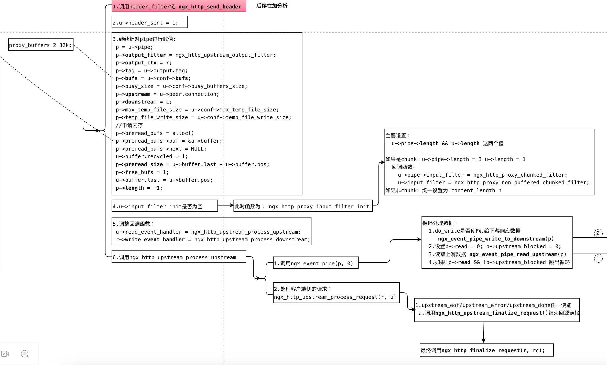Select the u->header_sent = 1 box
The height and width of the screenshot is (365, 607).
[149, 22]
